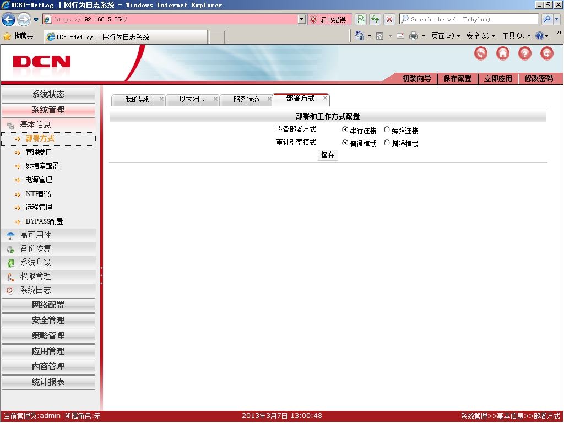The height and width of the screenshot is (423, 564).
Task: Click 保存配置 in header bar
Action: 458,78
